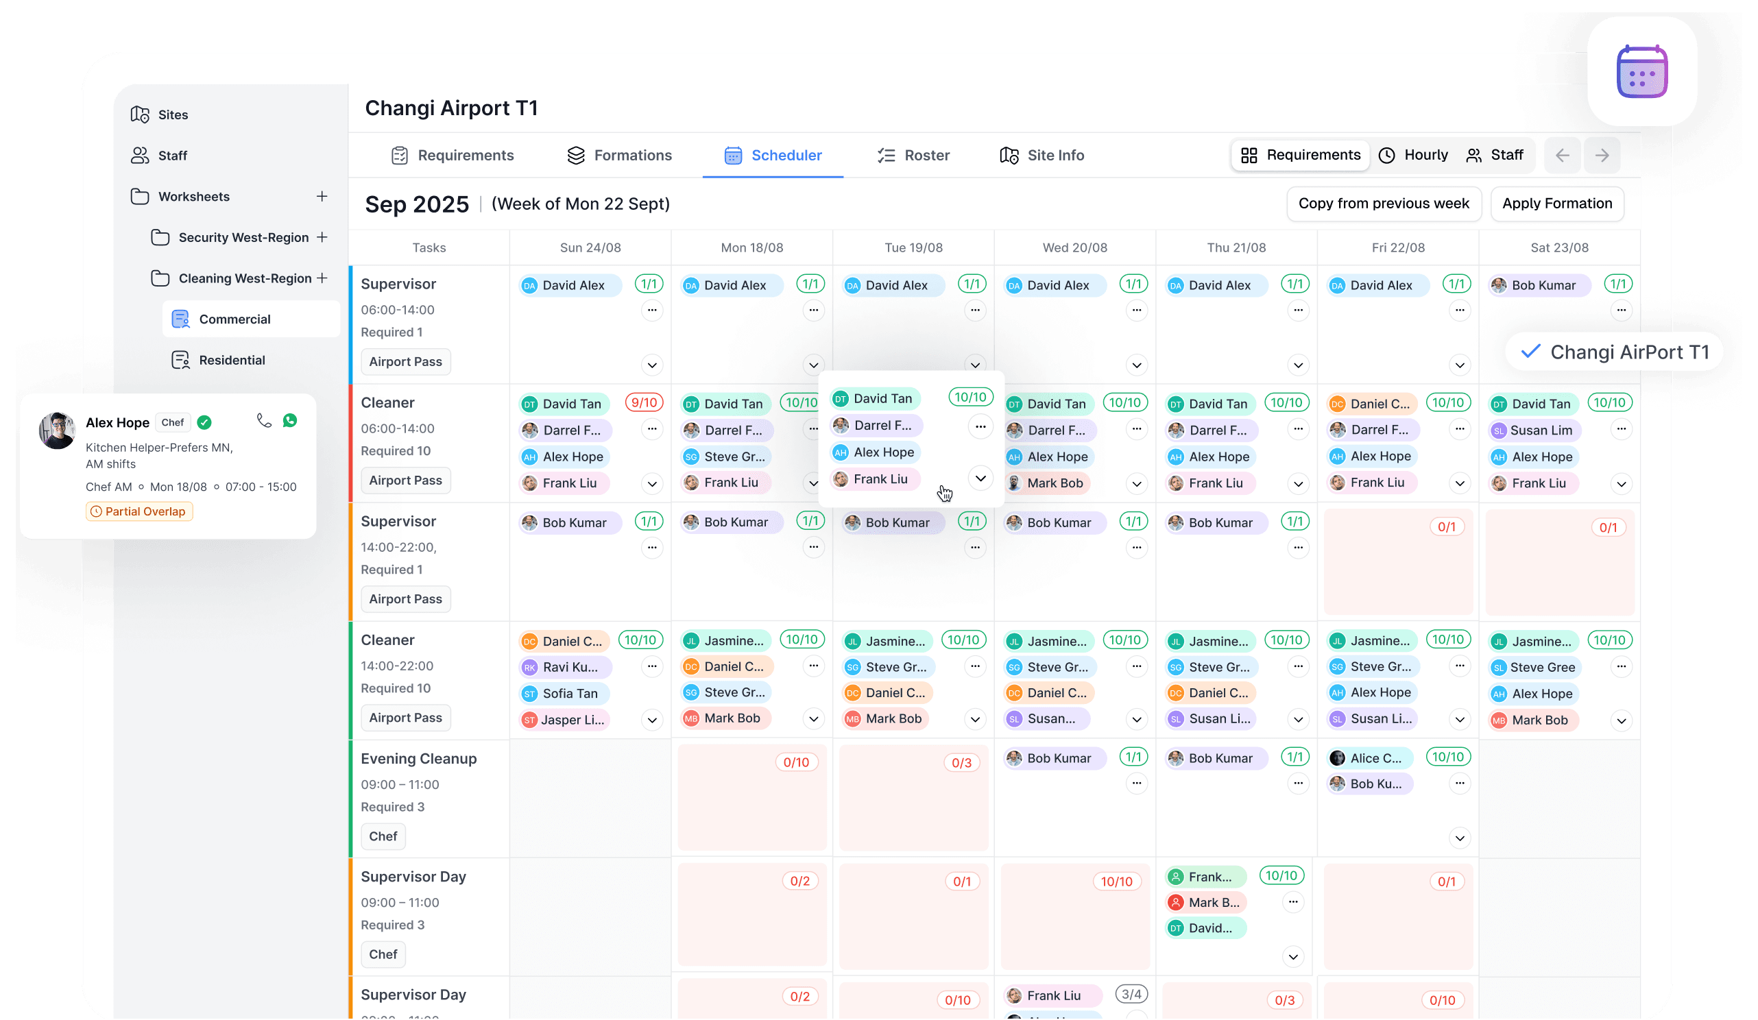Viewport: 1758px width, 1020px height.
Task: Expand Evening Cleanup Fri 22/08 cell
Action: point(1460,838)
